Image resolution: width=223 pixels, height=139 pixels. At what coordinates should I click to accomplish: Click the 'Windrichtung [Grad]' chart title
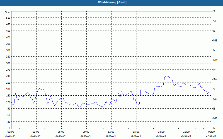[x=112, y=3]
